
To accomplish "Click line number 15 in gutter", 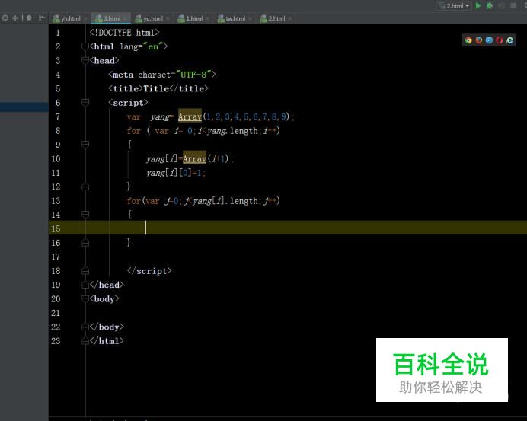I will tap(56, 229).
